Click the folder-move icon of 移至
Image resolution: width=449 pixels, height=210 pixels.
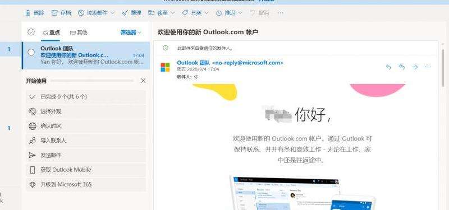[151, 13]
